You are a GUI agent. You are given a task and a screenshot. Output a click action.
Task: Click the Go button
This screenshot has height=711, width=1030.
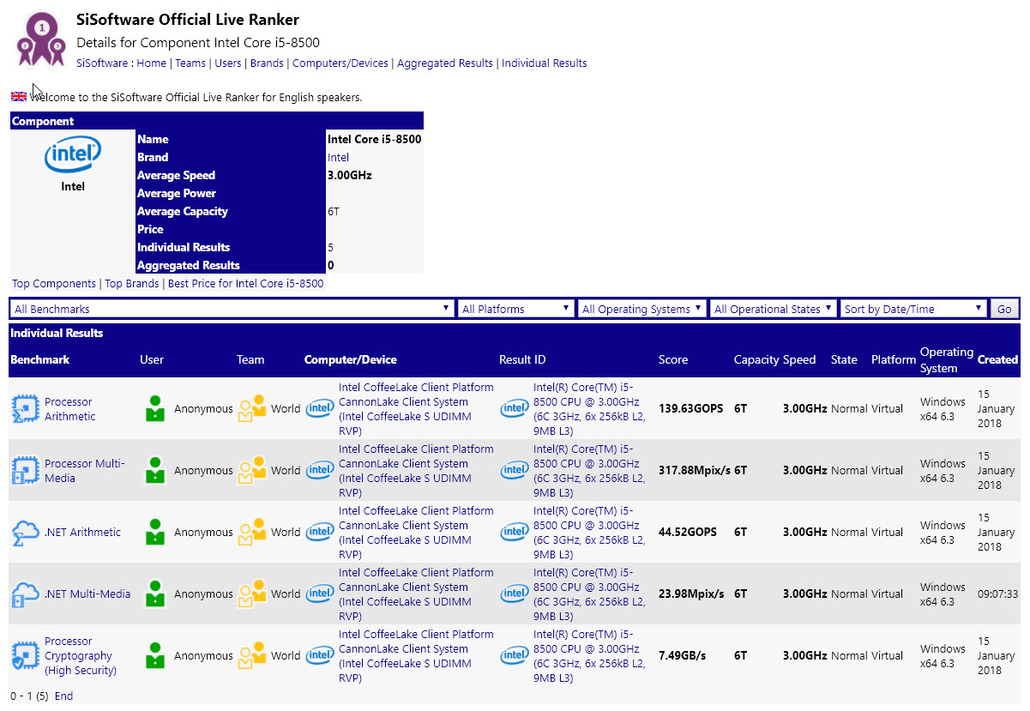click(1004, 309)
